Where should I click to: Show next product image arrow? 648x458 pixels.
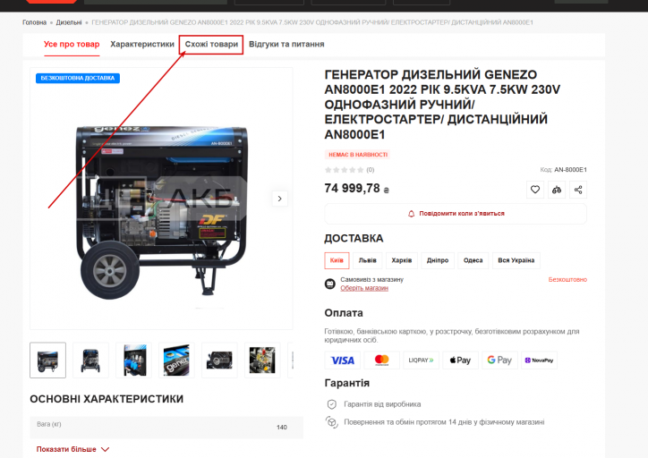pyautogui.click(x=280, y=199)
